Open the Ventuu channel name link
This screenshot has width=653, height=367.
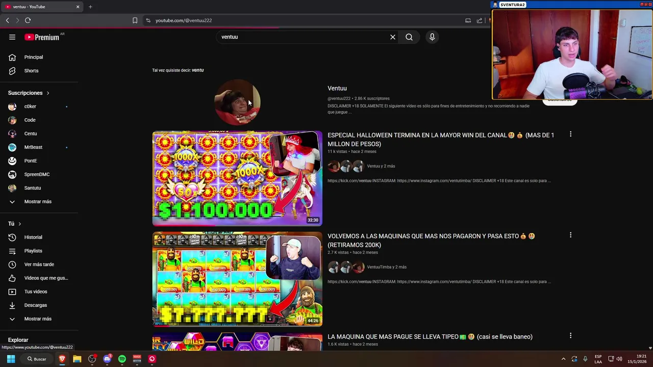[x=337, y=88]
